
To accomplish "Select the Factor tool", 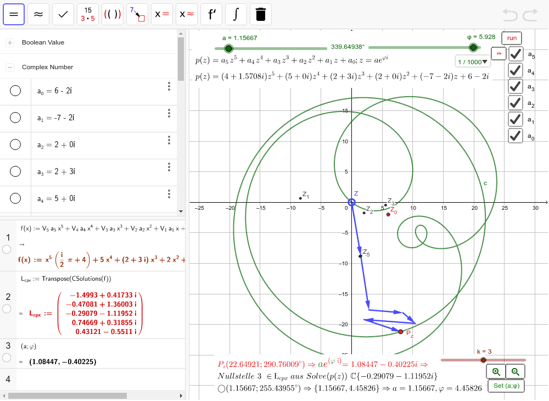I will tap(88, 14).
